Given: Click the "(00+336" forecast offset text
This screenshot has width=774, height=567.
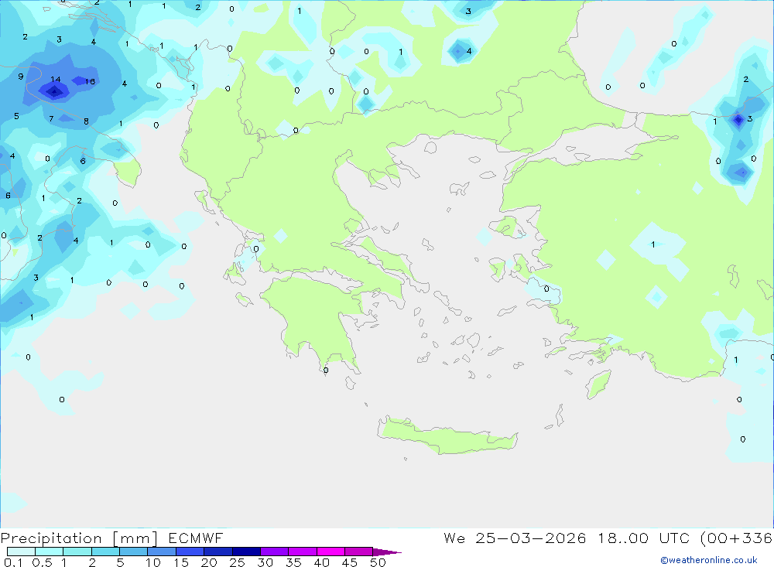Looking at the screenshot, I should [x=736, y=538].
